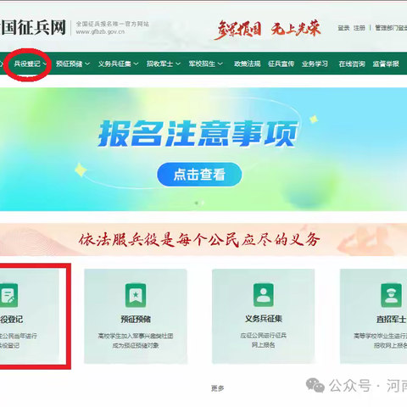Click the 注册 link in header
The height and width of the screenshot is (407, 407).
360,28
